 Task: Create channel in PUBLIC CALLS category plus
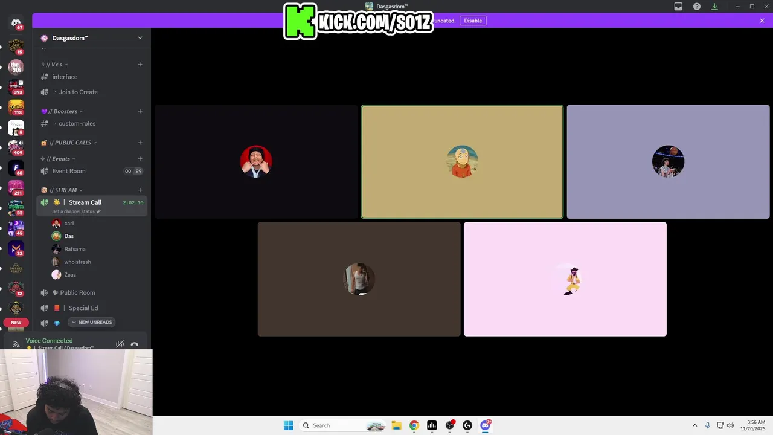[x=140, y=143]
